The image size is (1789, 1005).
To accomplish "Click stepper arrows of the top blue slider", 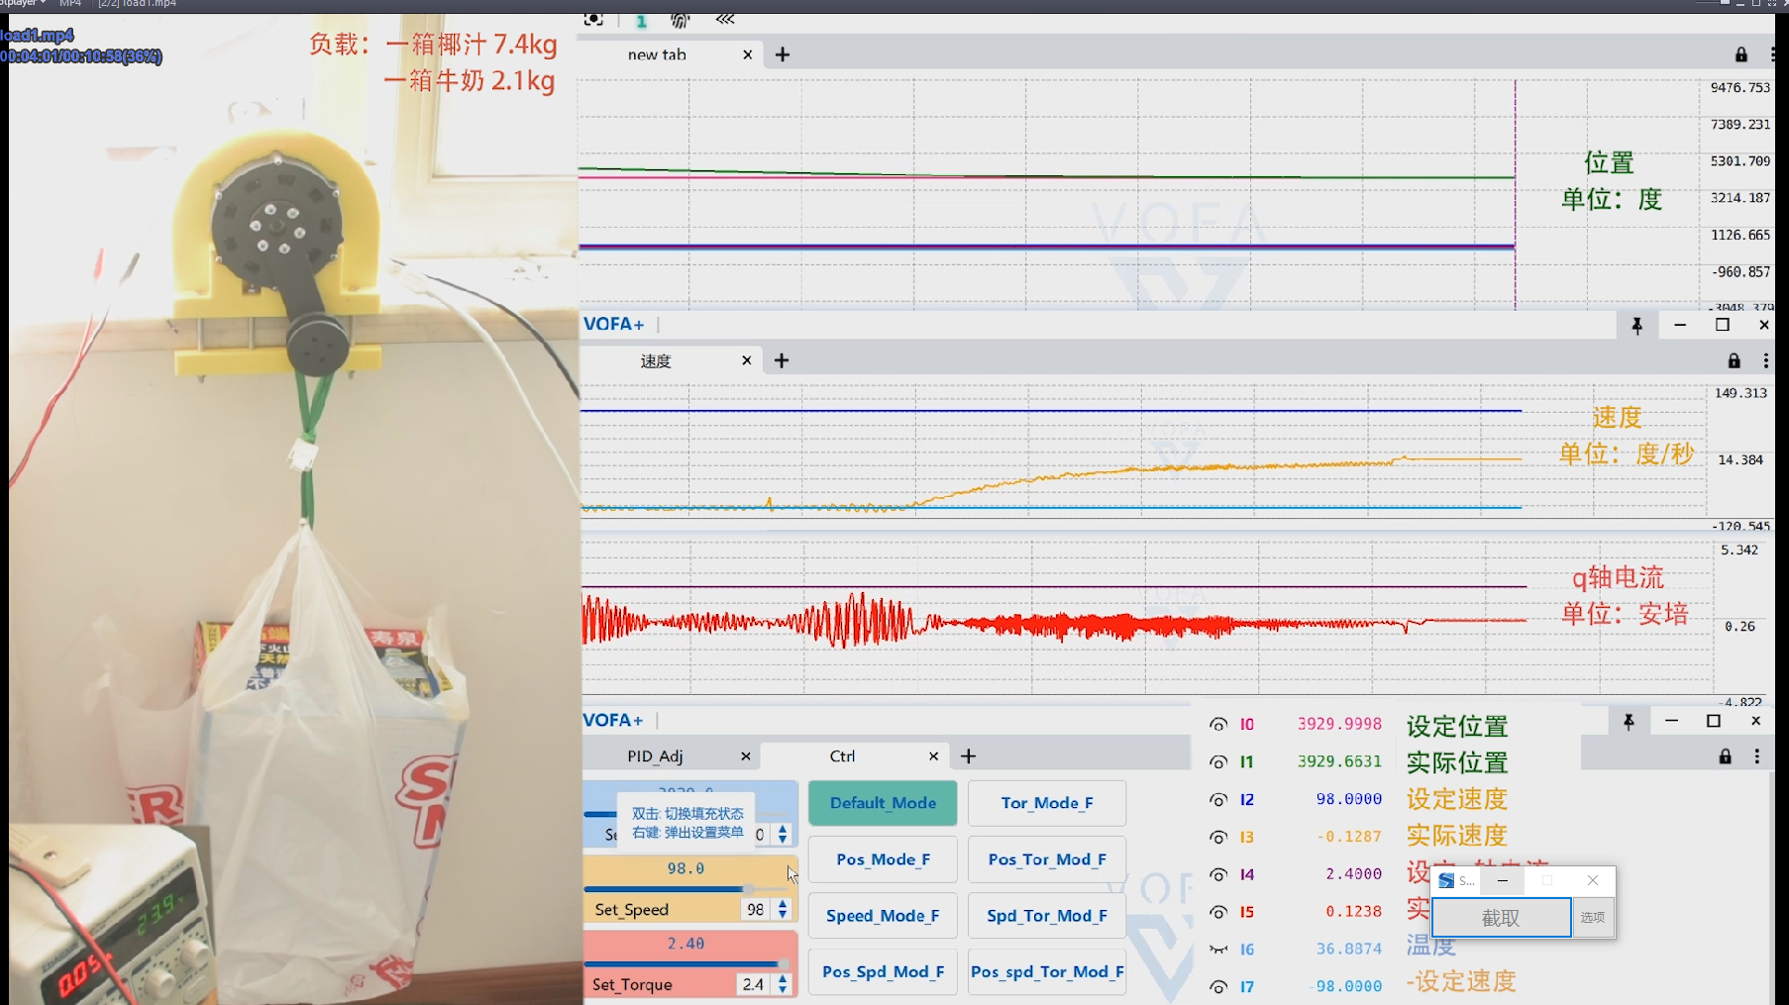I will point(783,835).
